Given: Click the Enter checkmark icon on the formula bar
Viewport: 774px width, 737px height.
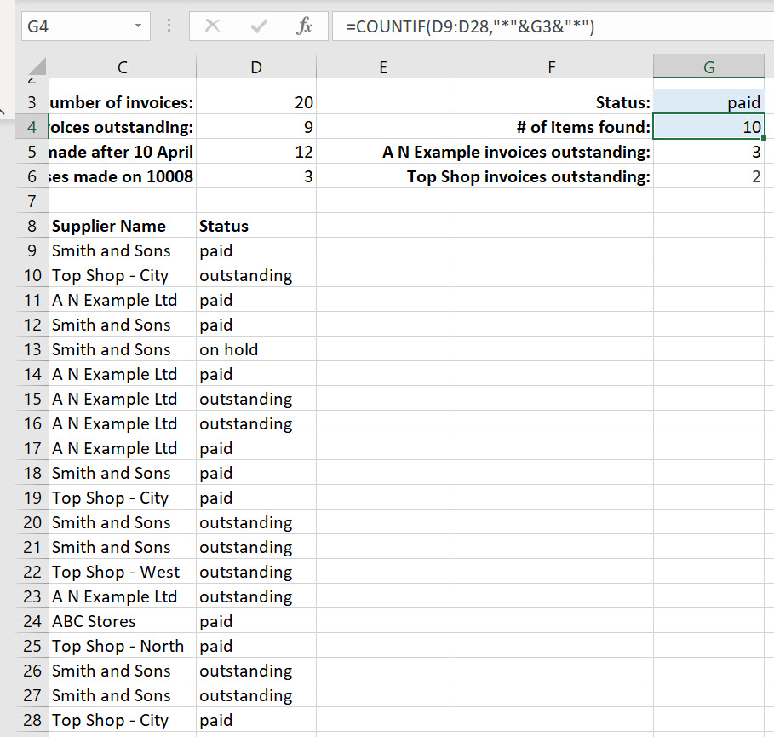Looking at the screenshot, I should click(x=258, y=26).
